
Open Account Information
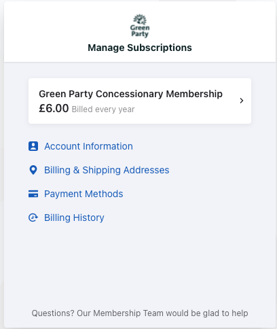88,146
